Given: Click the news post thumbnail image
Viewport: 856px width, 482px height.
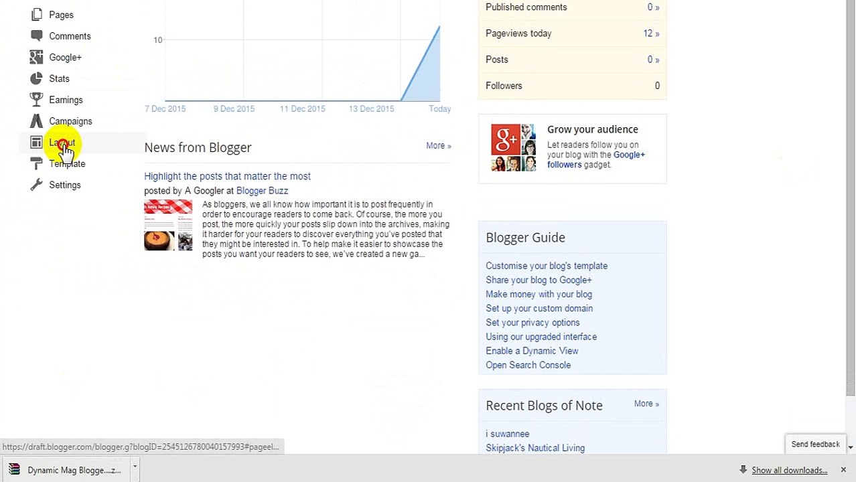Looking at the screenshot, I should [x=168, y=225].
